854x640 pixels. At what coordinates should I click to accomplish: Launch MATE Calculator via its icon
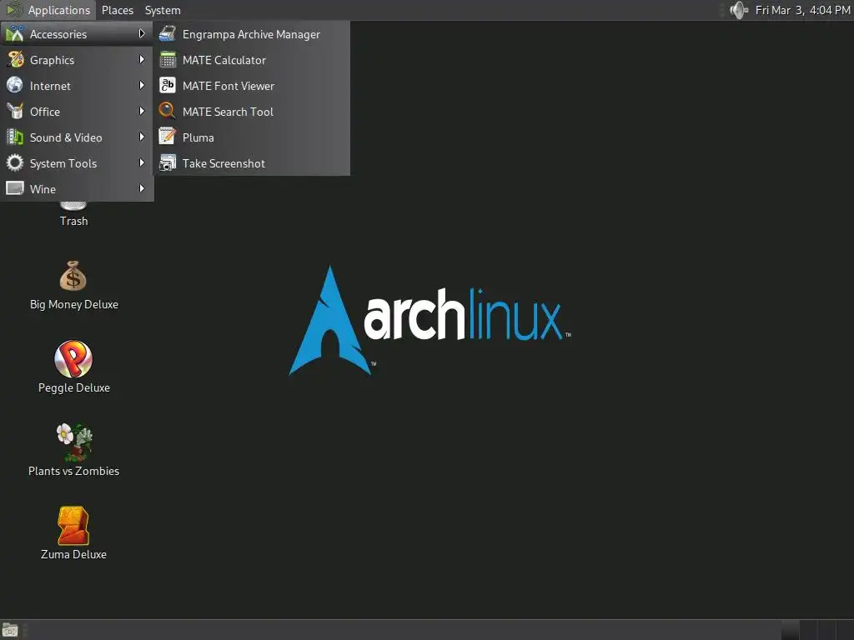point(167,60)
